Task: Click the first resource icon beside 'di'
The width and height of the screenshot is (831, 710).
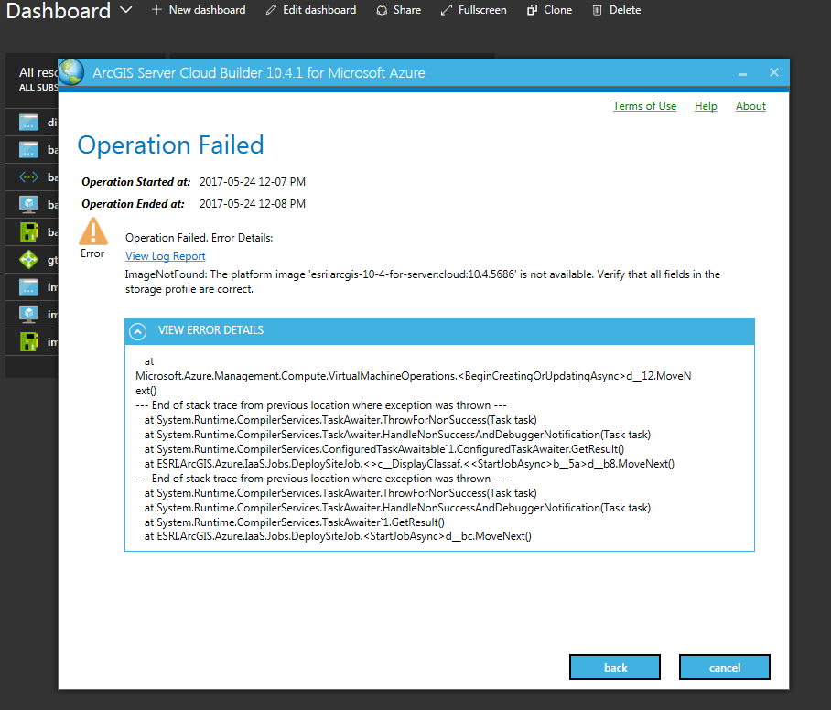Action: (x=28, y=123)
